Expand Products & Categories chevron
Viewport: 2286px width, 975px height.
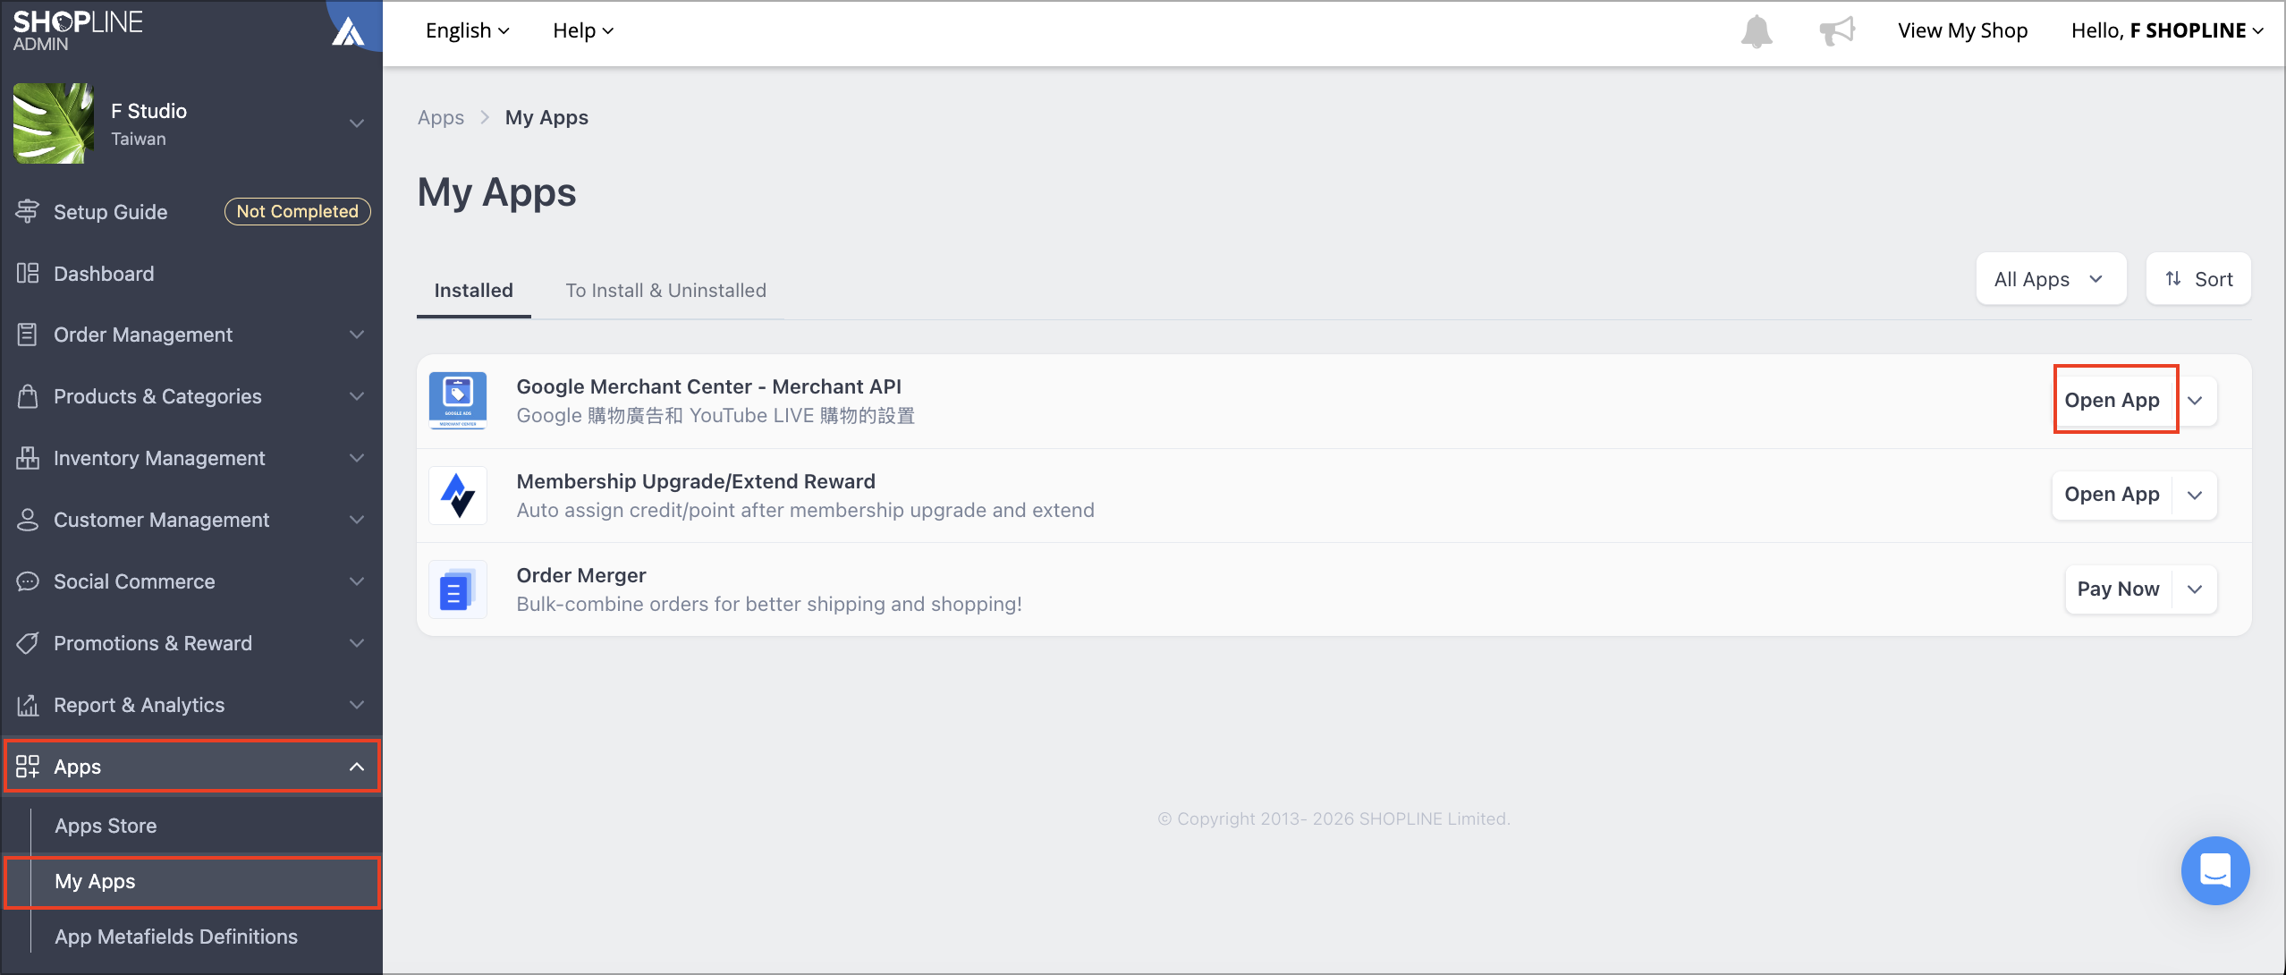[x=357, y=396]
